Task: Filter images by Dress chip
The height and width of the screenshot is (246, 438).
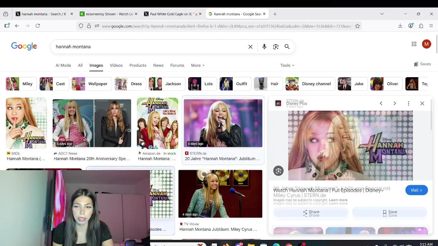Action: 129,84
